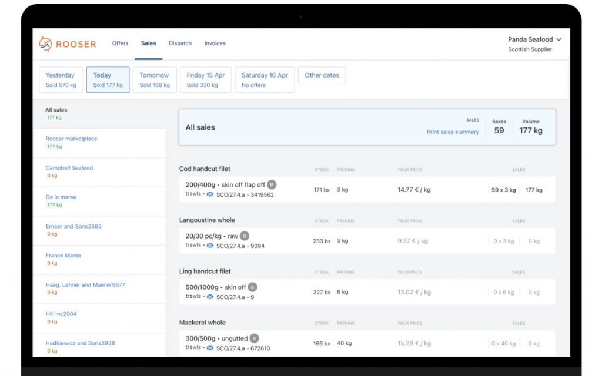The height and width of the screenshot is (376, 602).
Task: Switch to the Dispatch tab
Action: 180,43
